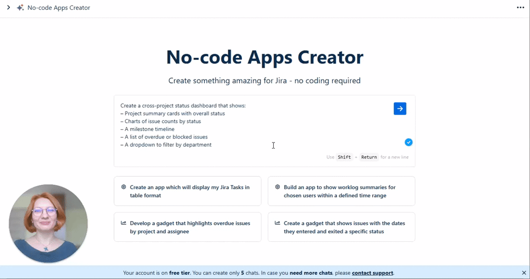The height and width of the screenshot is (279, 530).
Task: Expand the sidebar with the chevron arrow
Action: pos(9,8)
